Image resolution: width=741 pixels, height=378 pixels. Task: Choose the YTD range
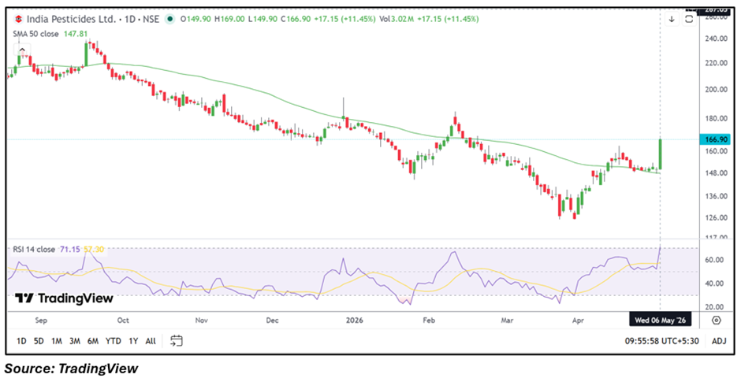click(x=113, y=341)
